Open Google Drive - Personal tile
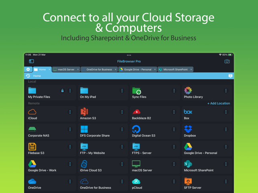This screenshot has width=258, height=193. (x=207, y=149)
